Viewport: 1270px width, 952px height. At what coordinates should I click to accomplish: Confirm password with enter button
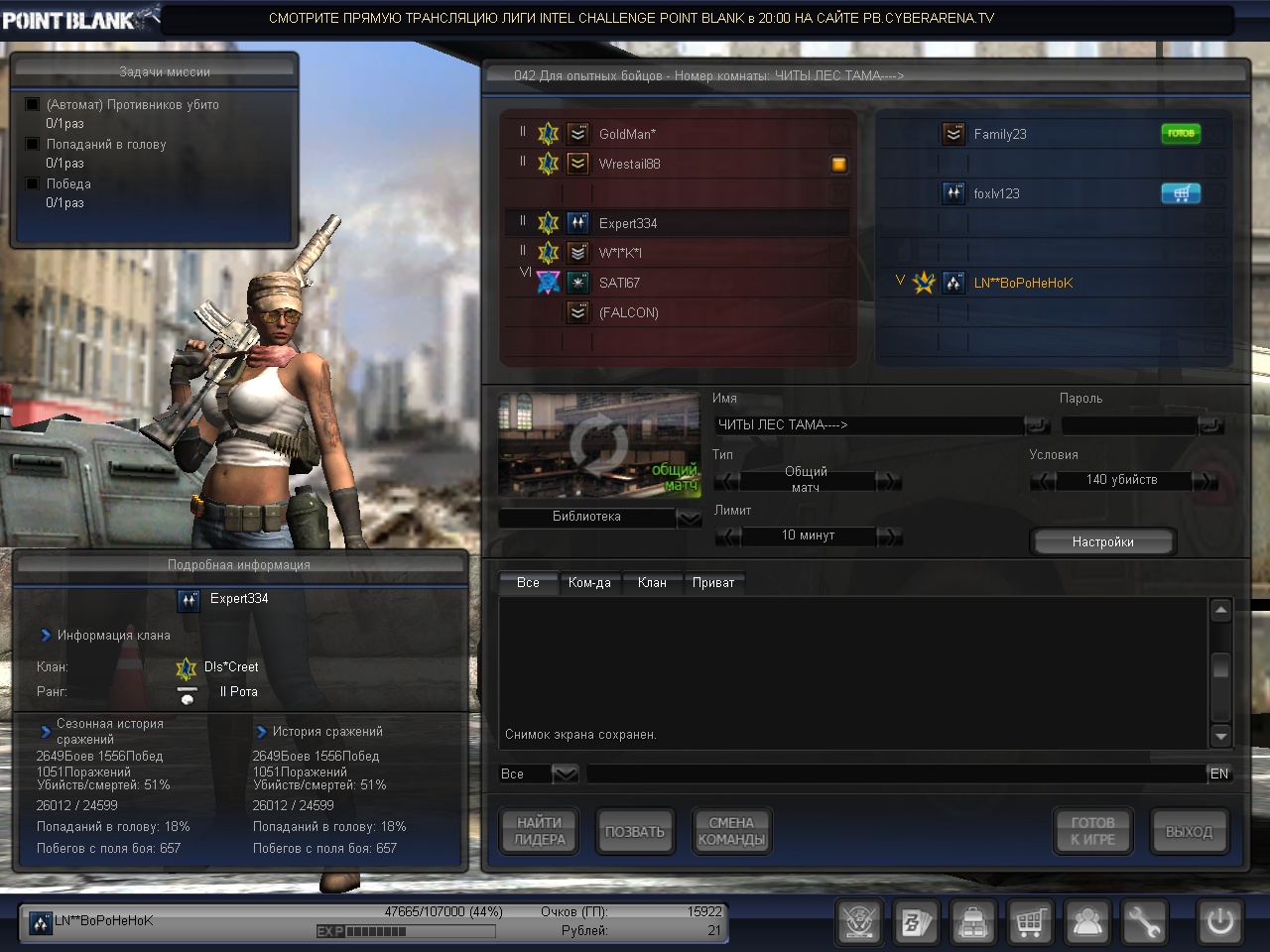tap(1210, 425)
